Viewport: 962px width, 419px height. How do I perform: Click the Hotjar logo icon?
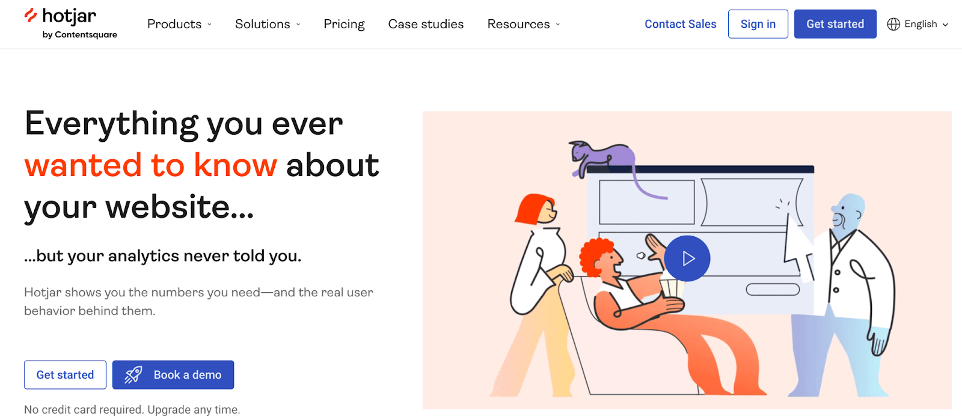click(x=31, y=16)
